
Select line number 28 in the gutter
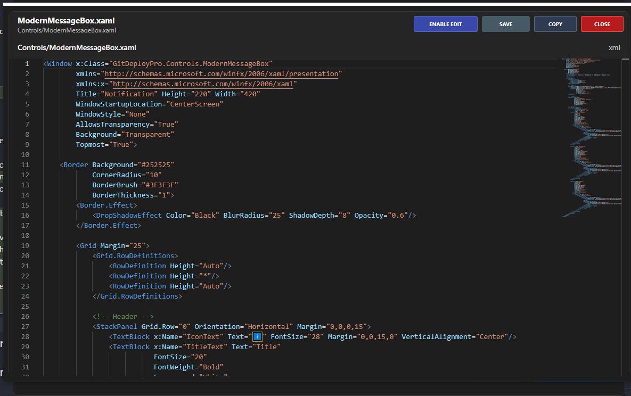(x=25, y=336)
